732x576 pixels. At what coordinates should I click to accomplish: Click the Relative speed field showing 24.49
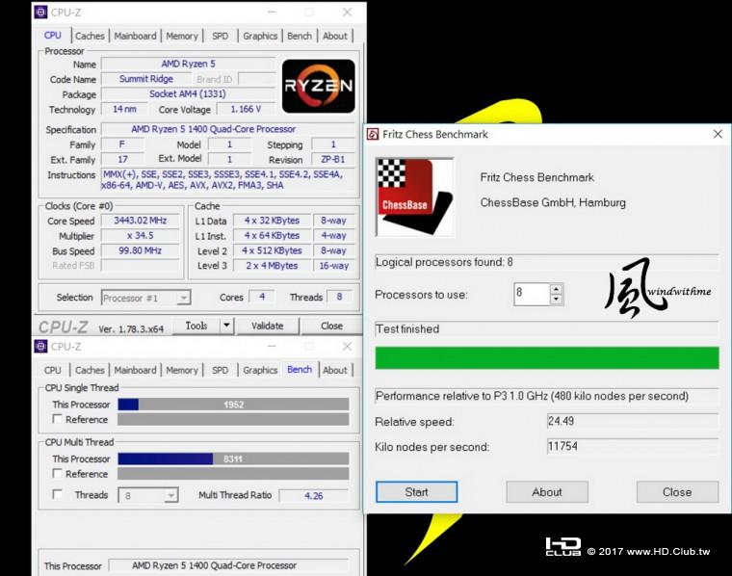coord(633,421)
